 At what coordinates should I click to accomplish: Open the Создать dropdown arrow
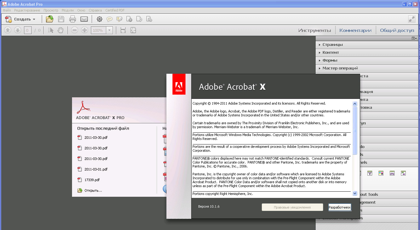click(x=34, y=19)
